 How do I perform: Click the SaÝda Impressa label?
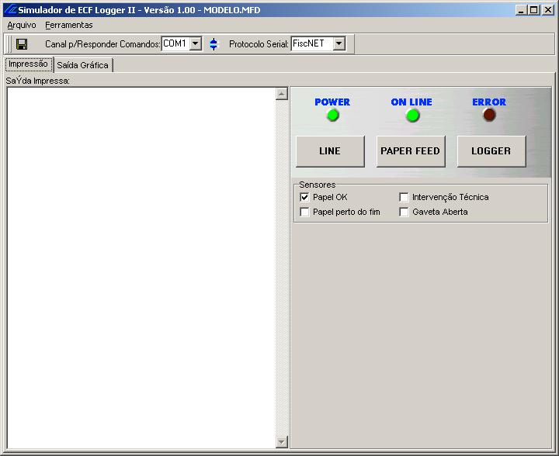click(x=38, y=81)
